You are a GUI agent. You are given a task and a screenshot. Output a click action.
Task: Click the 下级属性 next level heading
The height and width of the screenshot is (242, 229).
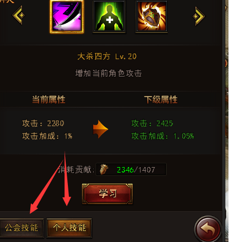pos(161,100)
